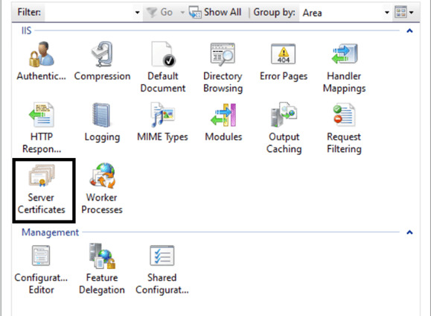
Task: Collapse the Management group section
Action: (x=409, y=233)
